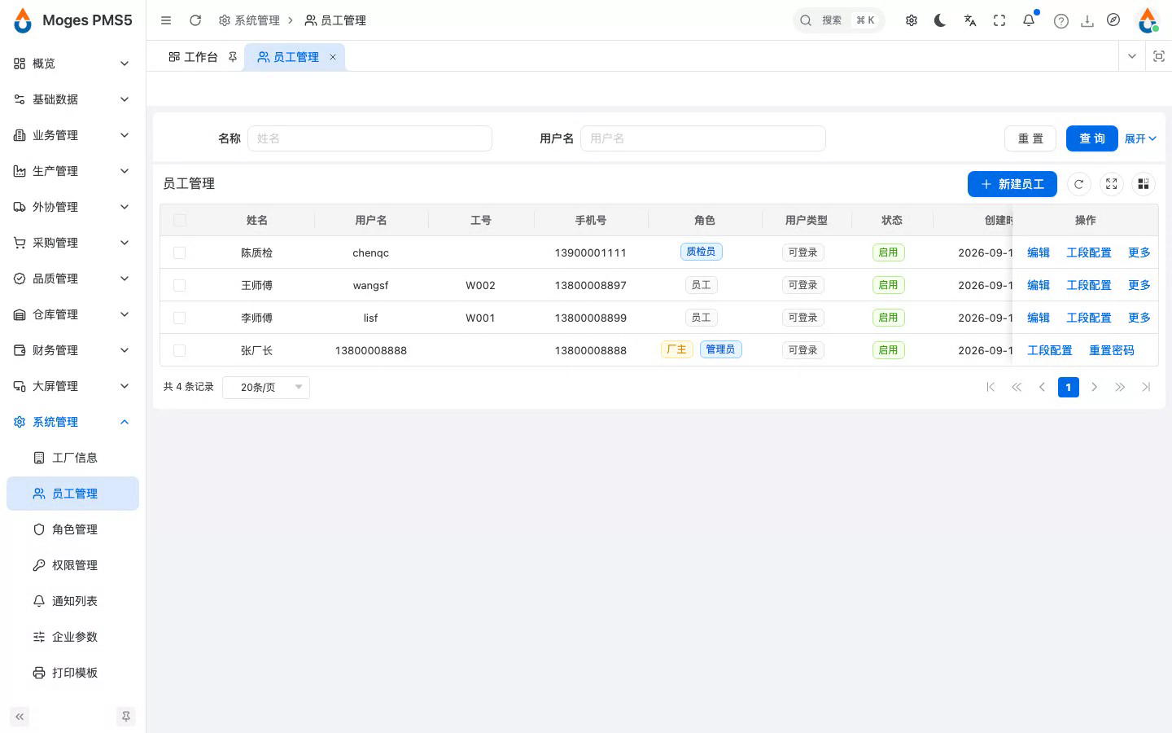Open the tabs list dropdown arrow
Screen dimensions: 1172x733
pyautogui.click(x=1132, y=56)
